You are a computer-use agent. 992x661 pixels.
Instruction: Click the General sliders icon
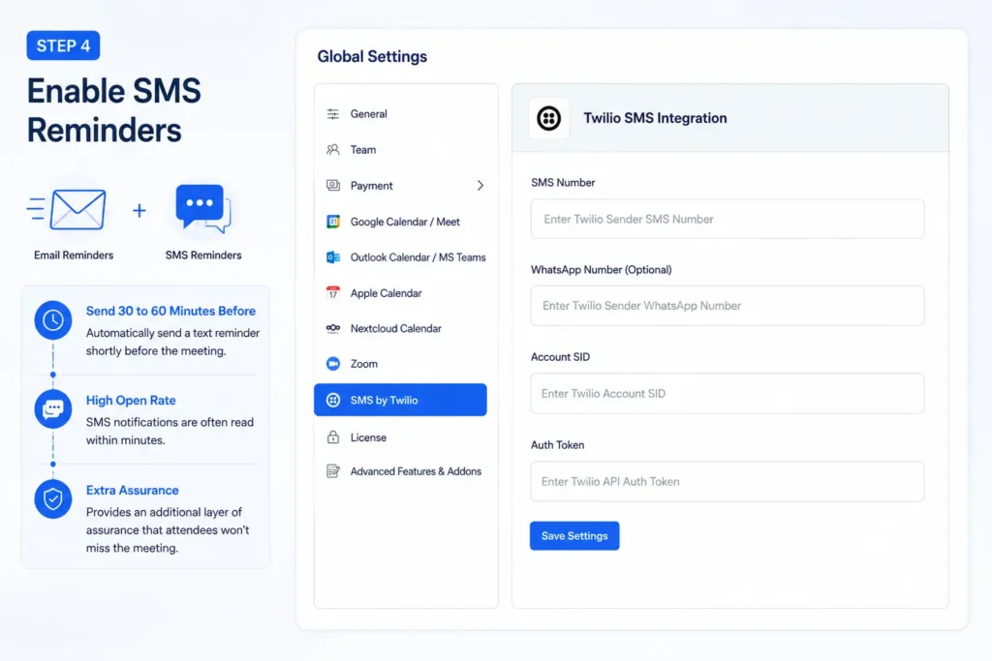[333, 114]
